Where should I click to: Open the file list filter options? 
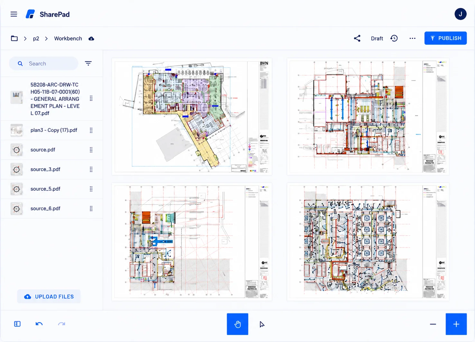pyautogui.click(x=88, y=63)
